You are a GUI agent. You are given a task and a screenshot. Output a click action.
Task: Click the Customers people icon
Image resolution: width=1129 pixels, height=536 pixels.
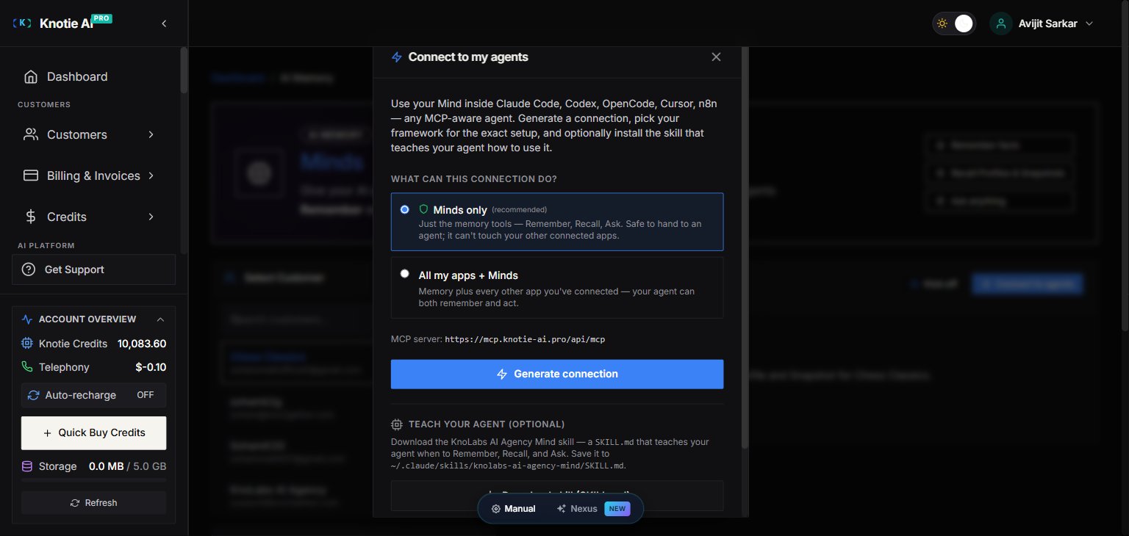tap(30, 134)
